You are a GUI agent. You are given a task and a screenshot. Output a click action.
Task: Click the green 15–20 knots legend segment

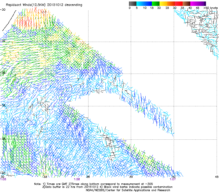(156, 4)
